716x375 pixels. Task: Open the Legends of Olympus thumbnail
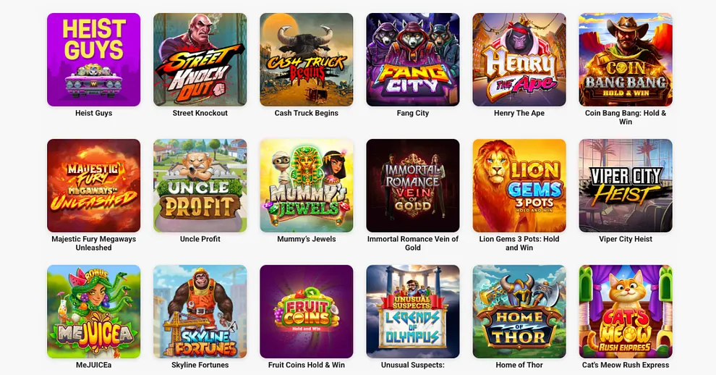(413, 311)
